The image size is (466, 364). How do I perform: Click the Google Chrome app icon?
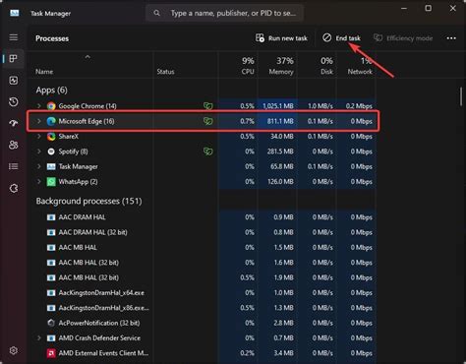51,106
